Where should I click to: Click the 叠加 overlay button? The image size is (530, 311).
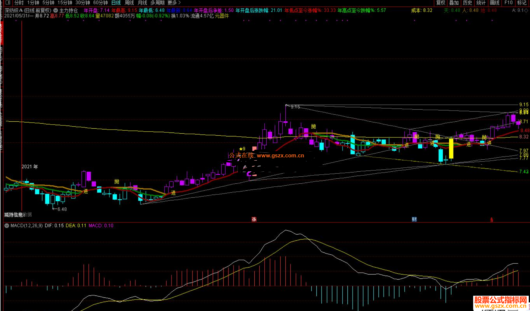click(x=454, y=3)
